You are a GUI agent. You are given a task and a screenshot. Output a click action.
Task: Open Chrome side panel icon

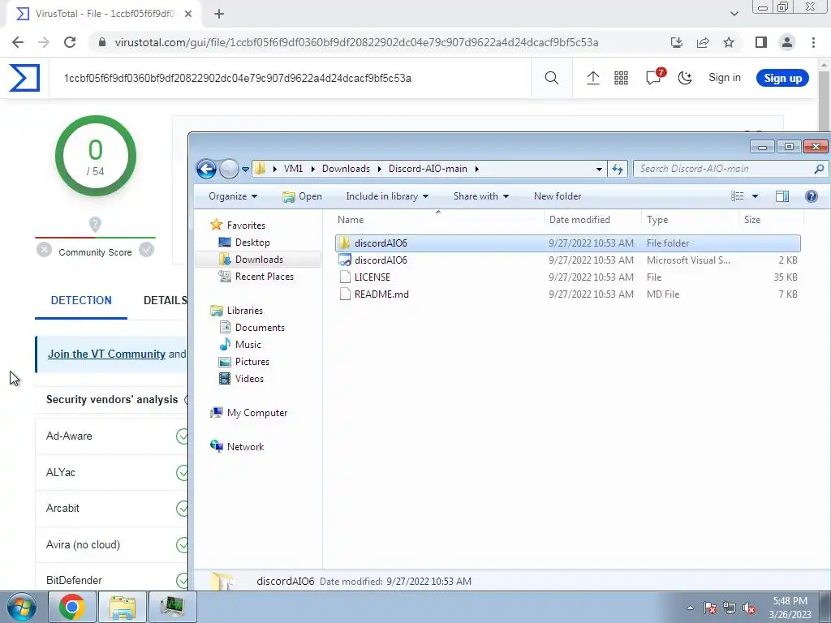(761, 42)
